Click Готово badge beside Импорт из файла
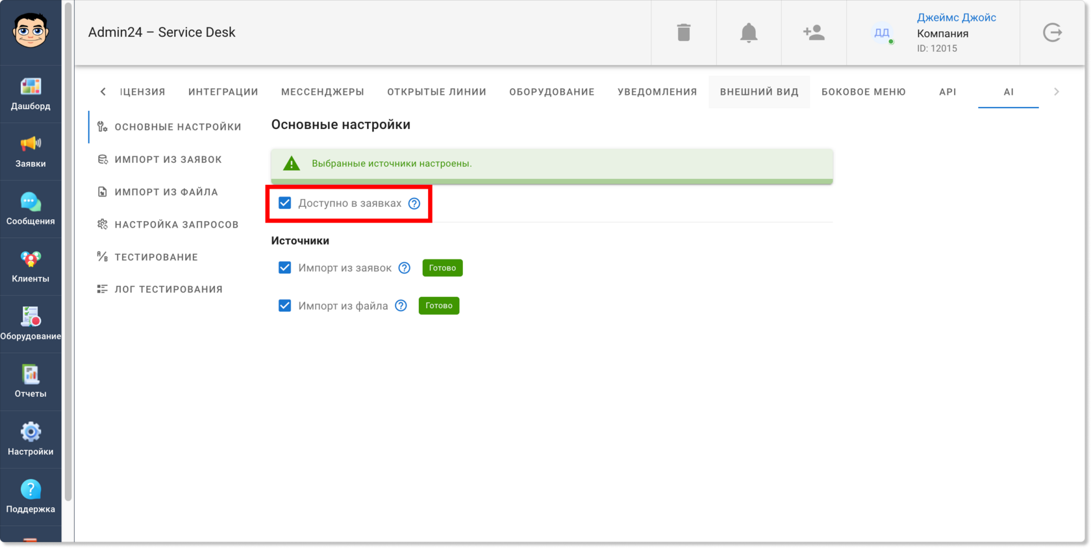1091x548 pixels. (x=439, y=305)
